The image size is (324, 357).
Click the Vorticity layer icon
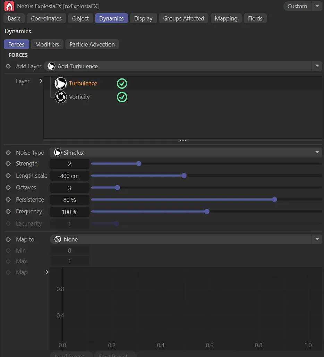pyautogui.click(x=61, y=97)
